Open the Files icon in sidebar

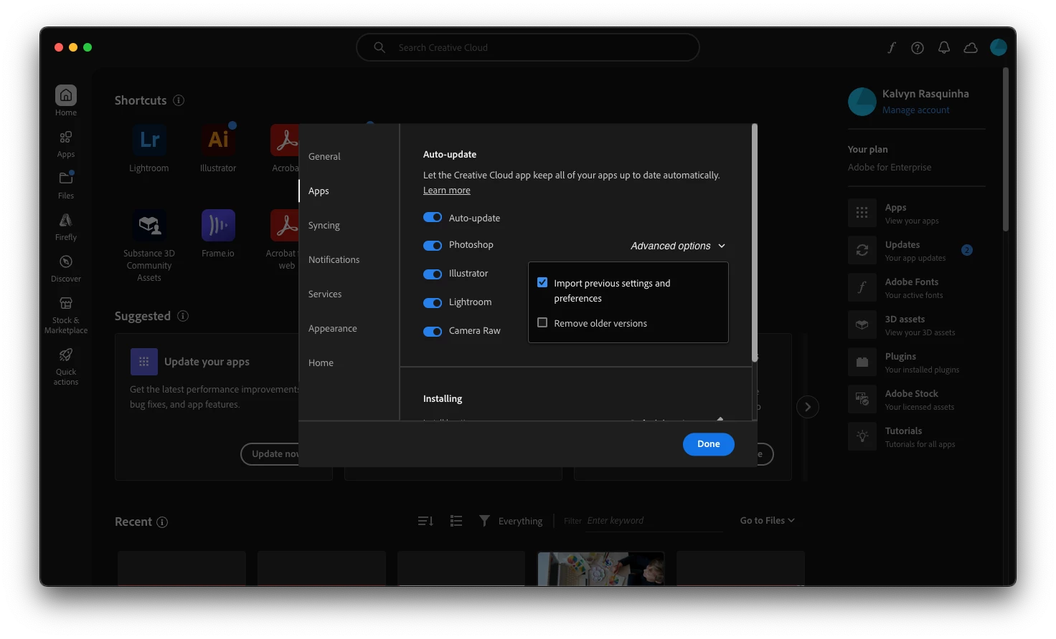(66, 178)
